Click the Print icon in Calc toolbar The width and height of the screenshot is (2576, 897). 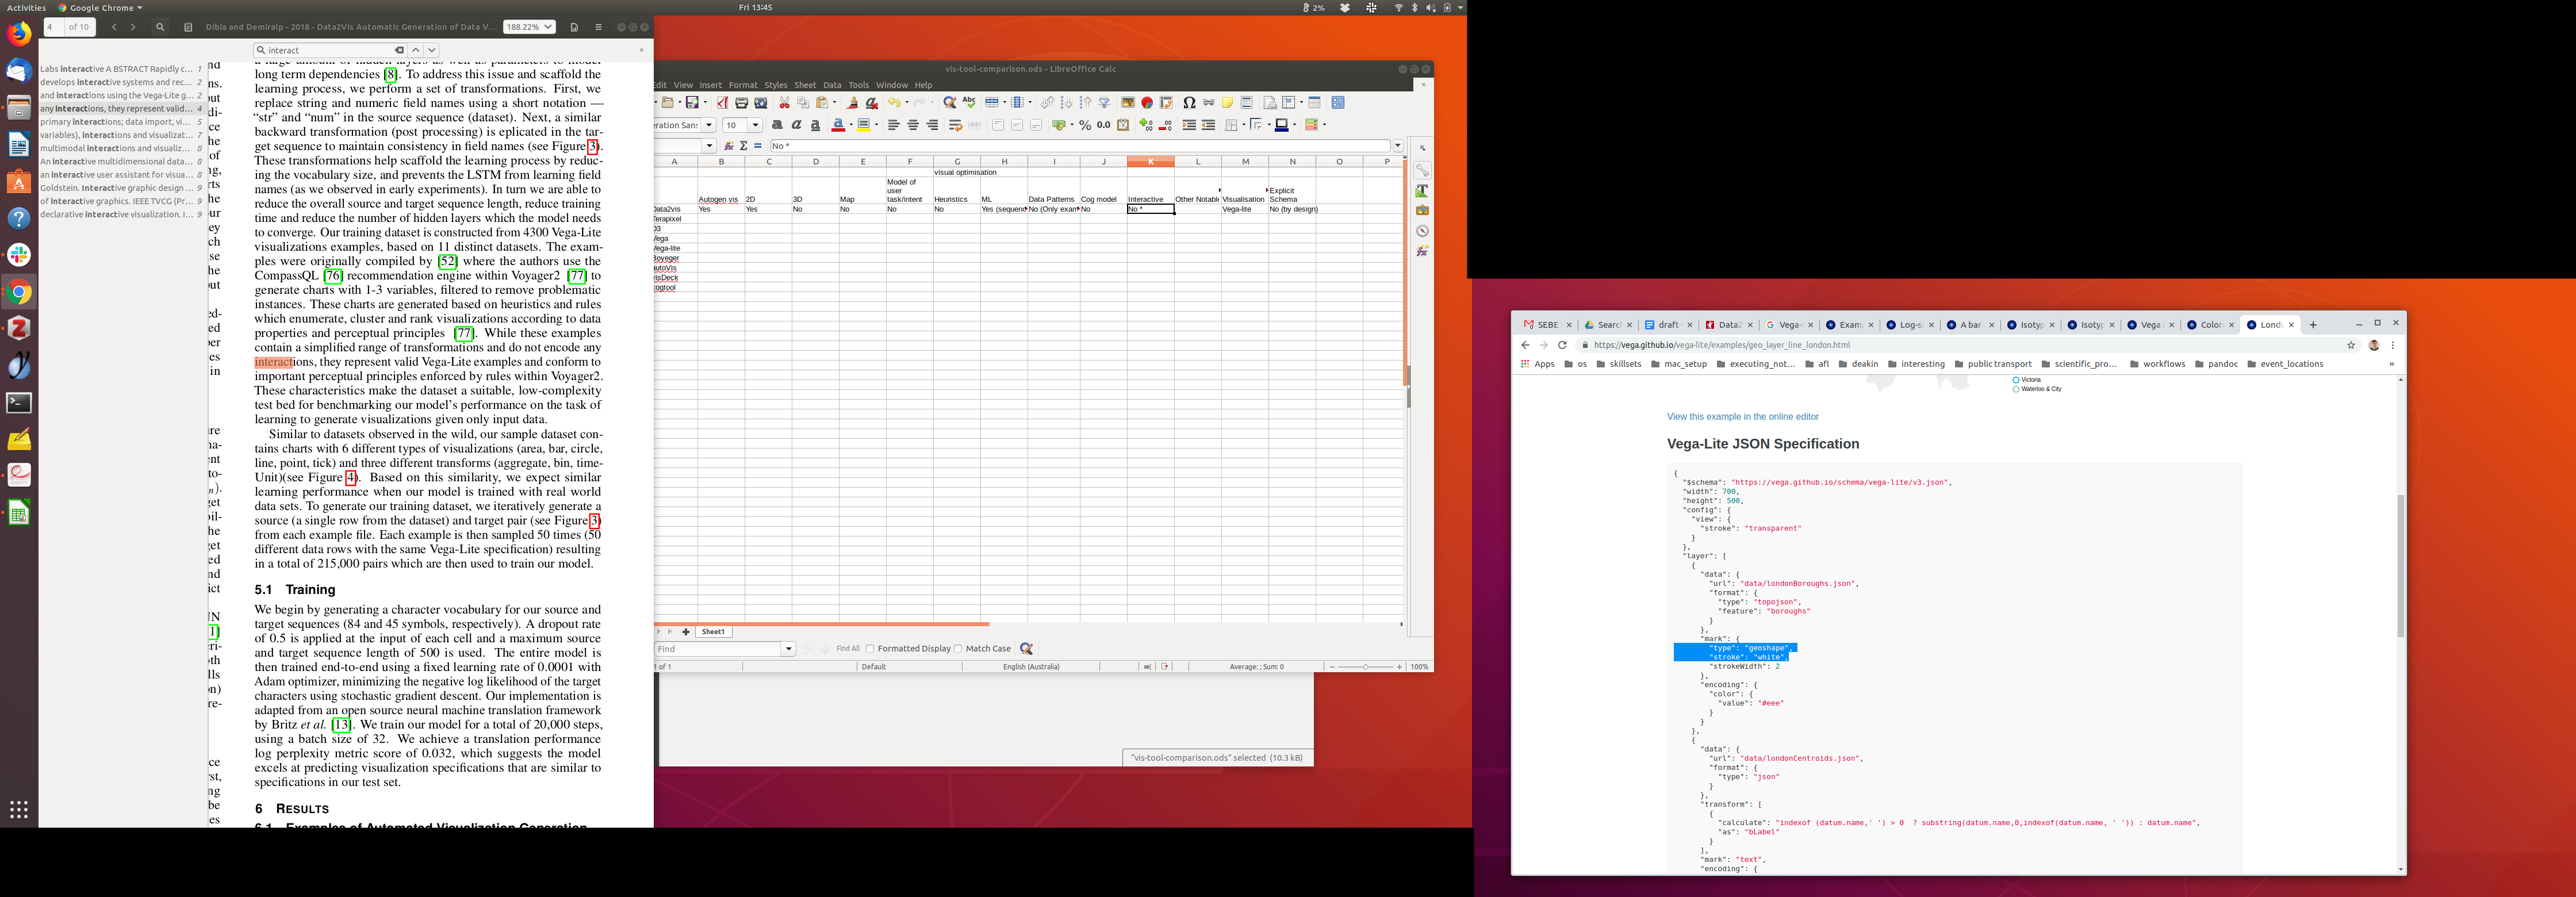tap(742, 103)
